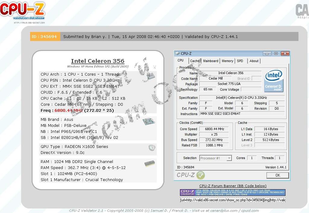The image size is (309, 213).
Task: Switch to the Caches tab
Action: pyautogui.click(x=195, y=61)
